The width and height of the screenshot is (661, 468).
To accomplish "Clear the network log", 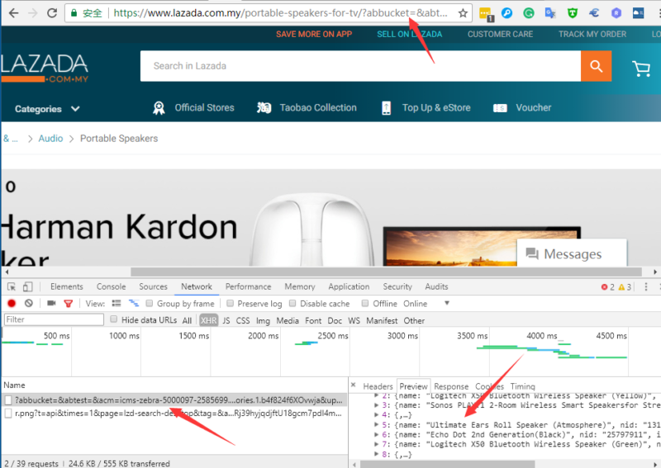I will (x=29, y=303).
